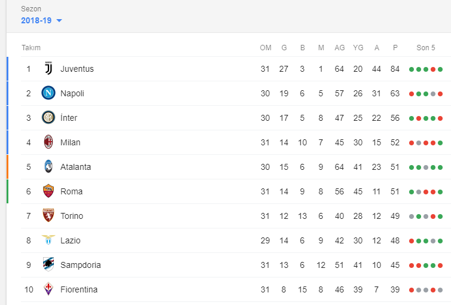
Task: Click the Milan club crest
Action: (x=48, y=142)
